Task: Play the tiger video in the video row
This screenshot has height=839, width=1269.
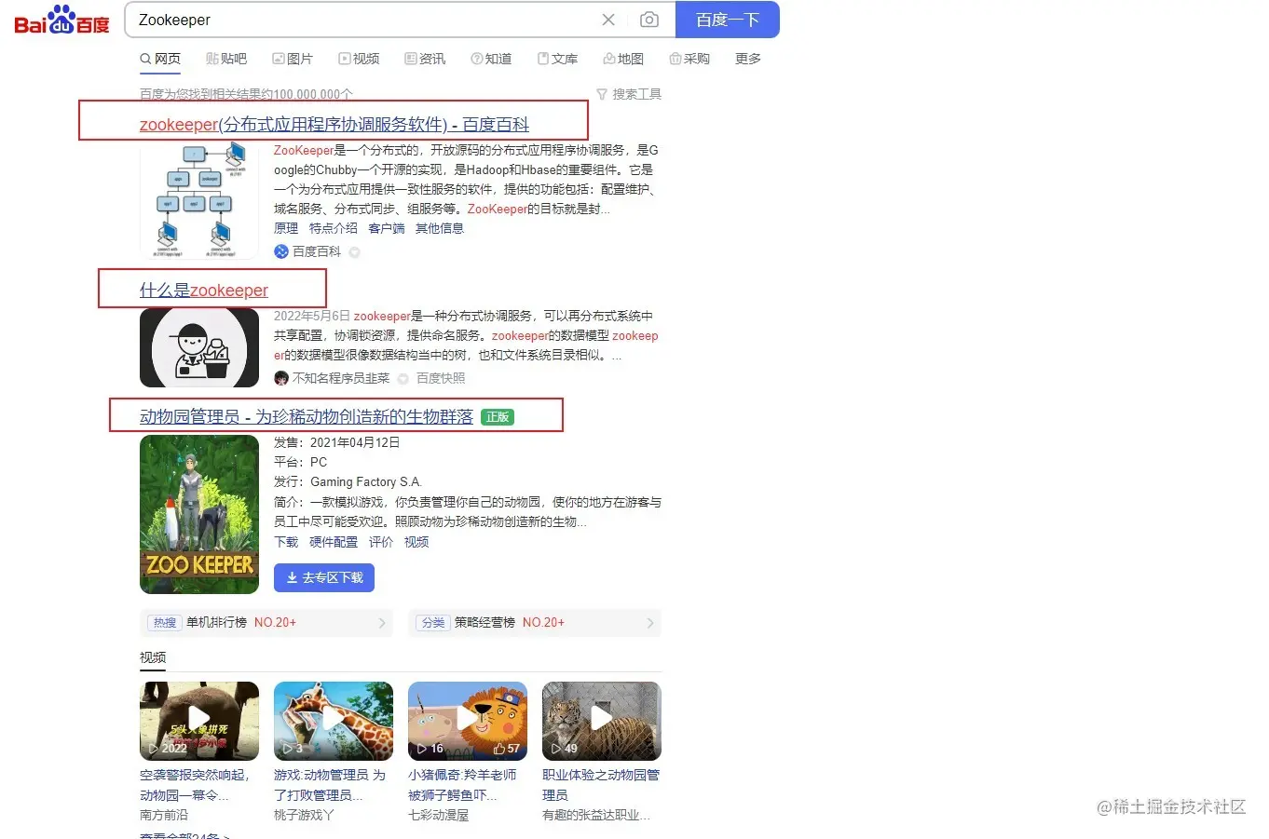Action: pyautogui.click(x=601, y=720)
